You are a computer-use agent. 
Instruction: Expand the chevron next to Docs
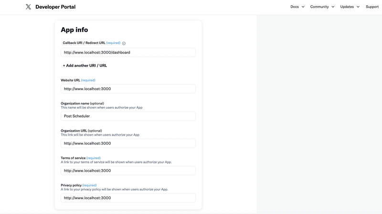coord(303,7)
